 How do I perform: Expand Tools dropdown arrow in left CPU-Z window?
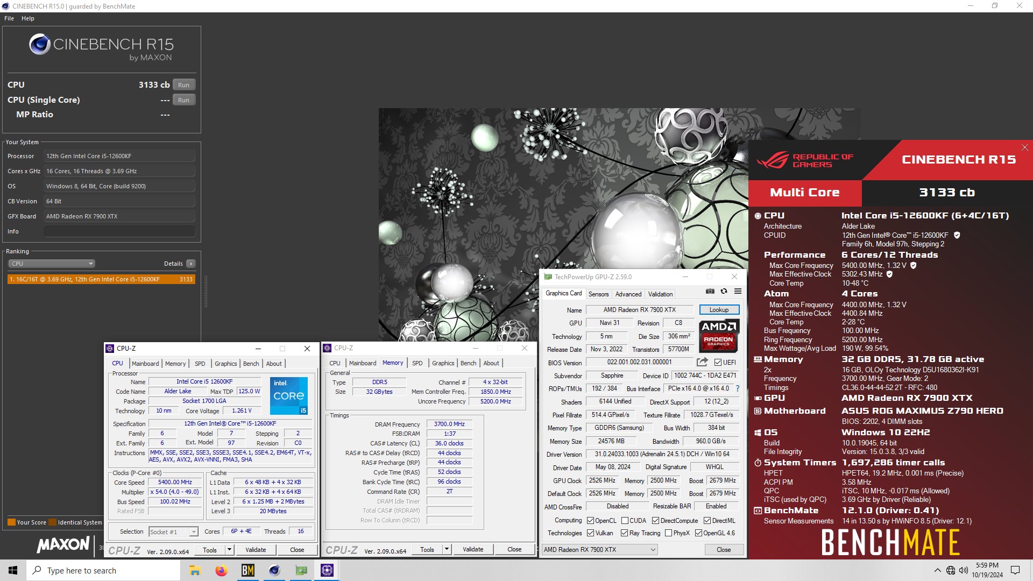point(229,550)
